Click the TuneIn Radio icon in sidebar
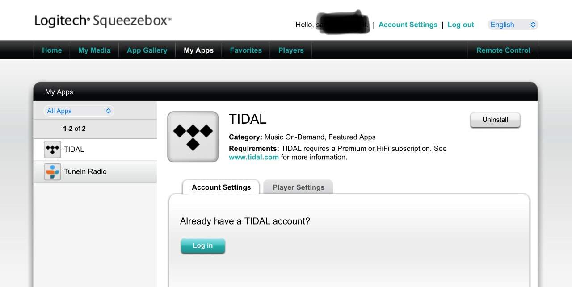 point(52,171)
